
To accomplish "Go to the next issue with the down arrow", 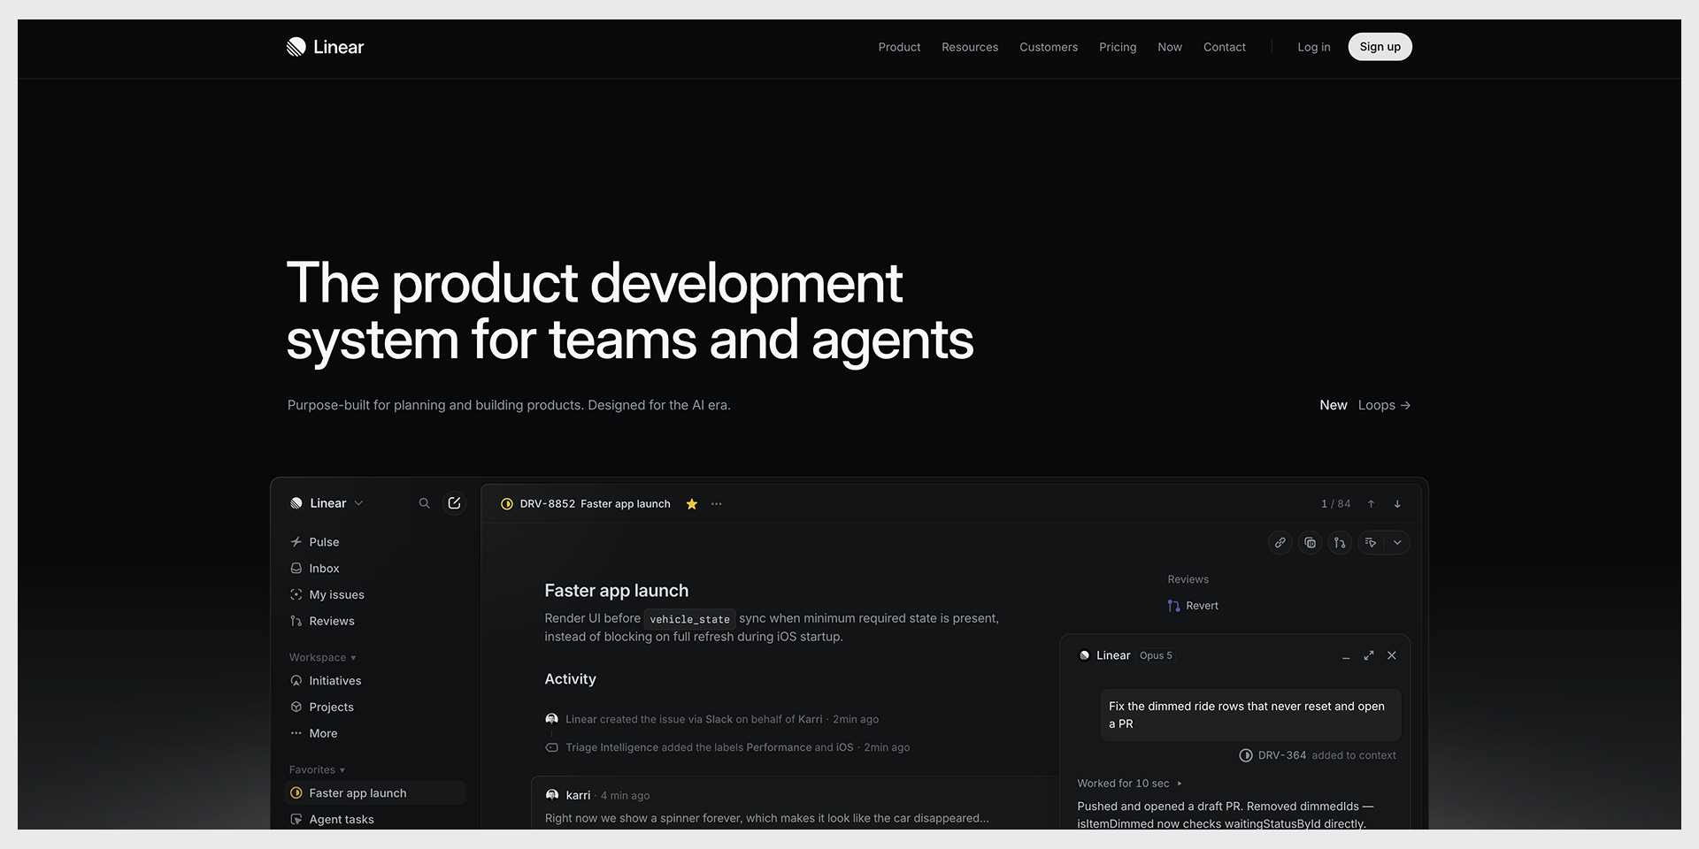I will pos(1397,504).
